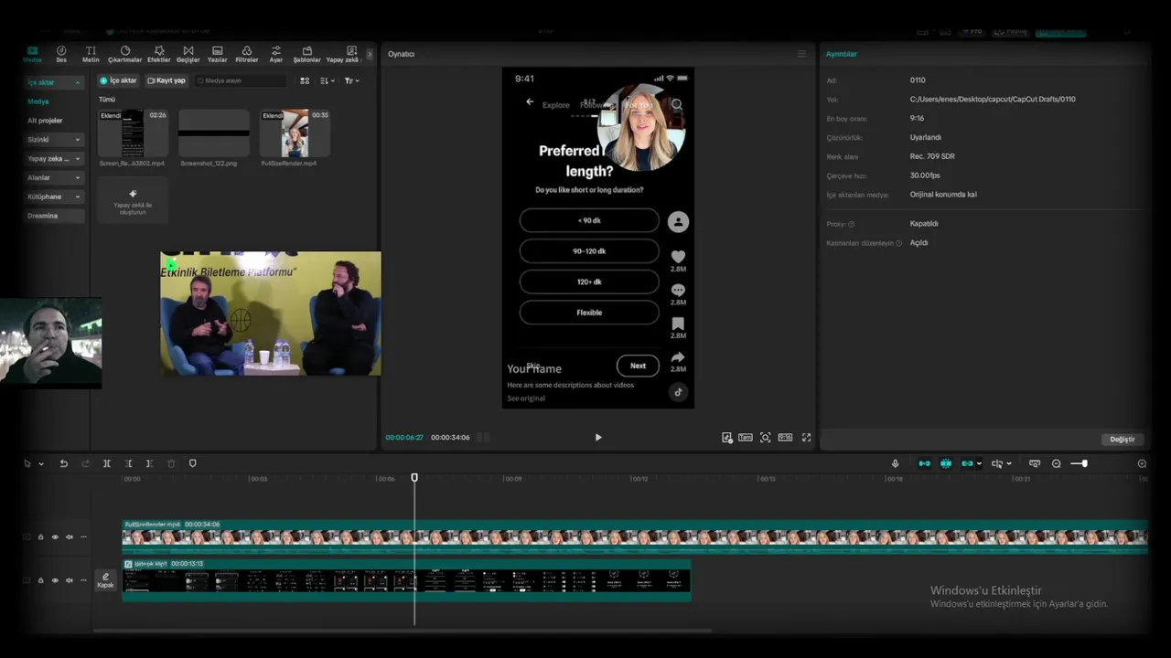
Task: Start voiceover recording microphone icon
Action: [x=895, y=464]
